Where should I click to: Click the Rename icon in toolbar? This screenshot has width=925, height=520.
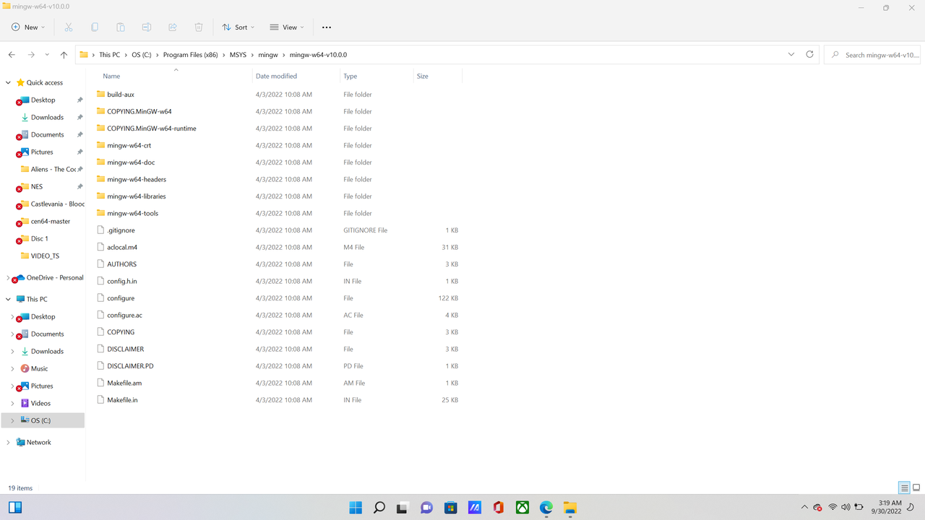(147, 27)
